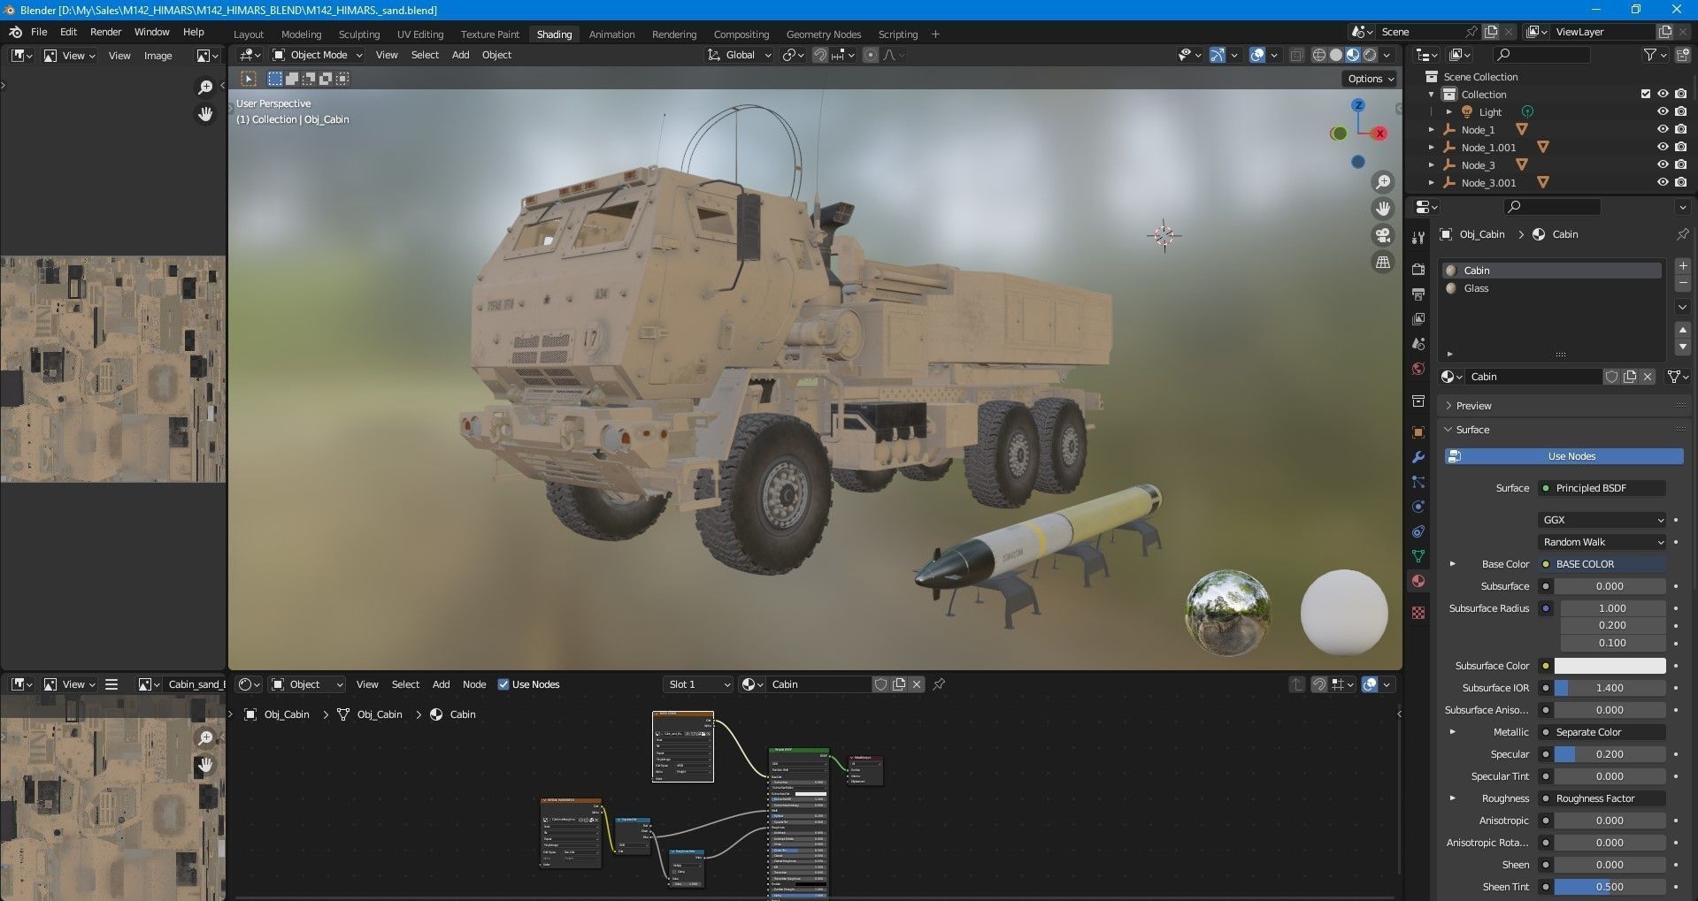Open the World properties tab
Image resolution: width=1698 pixels, height=901 pixels.
1418,369
